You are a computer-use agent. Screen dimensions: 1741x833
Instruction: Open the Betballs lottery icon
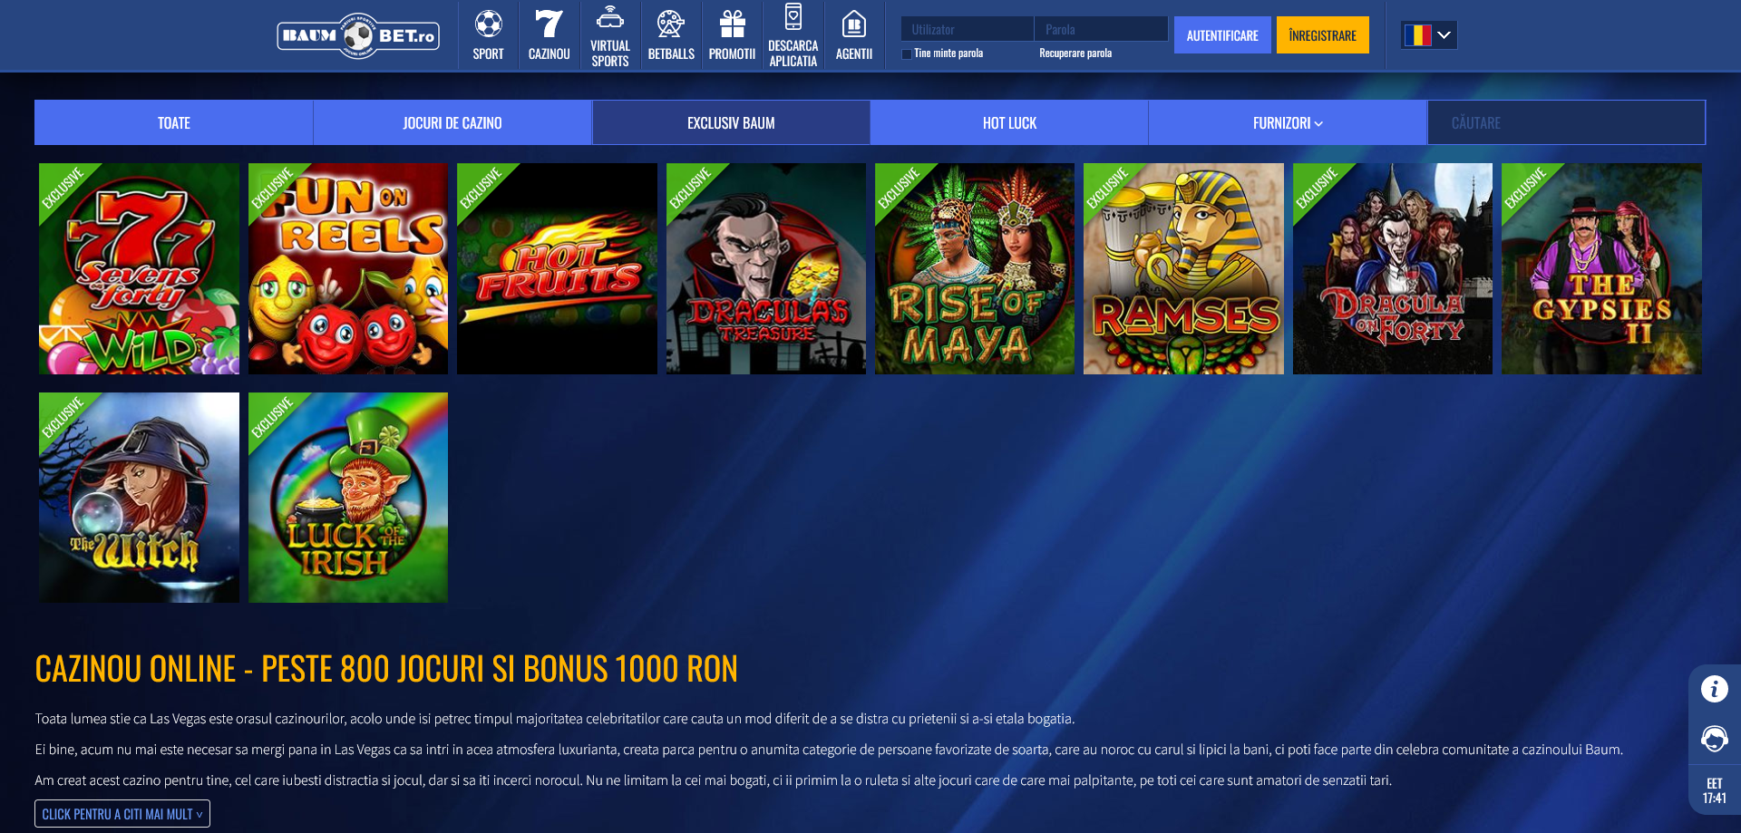click(x=671, y=24)
